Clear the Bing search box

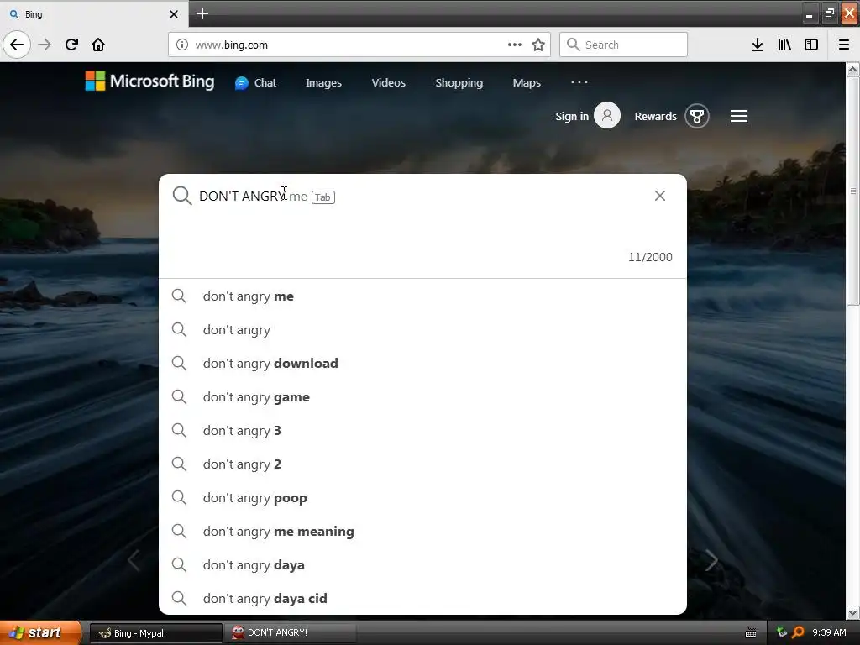tap(660, 196)
